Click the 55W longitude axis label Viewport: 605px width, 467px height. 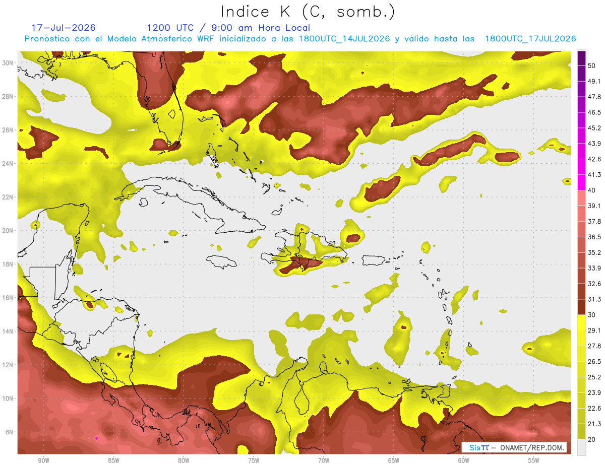534,461
